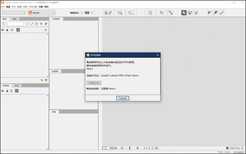The height and width of the screenshot is (154, 246).
Task: Set edit level to 3
Action: tap(93, 13)
